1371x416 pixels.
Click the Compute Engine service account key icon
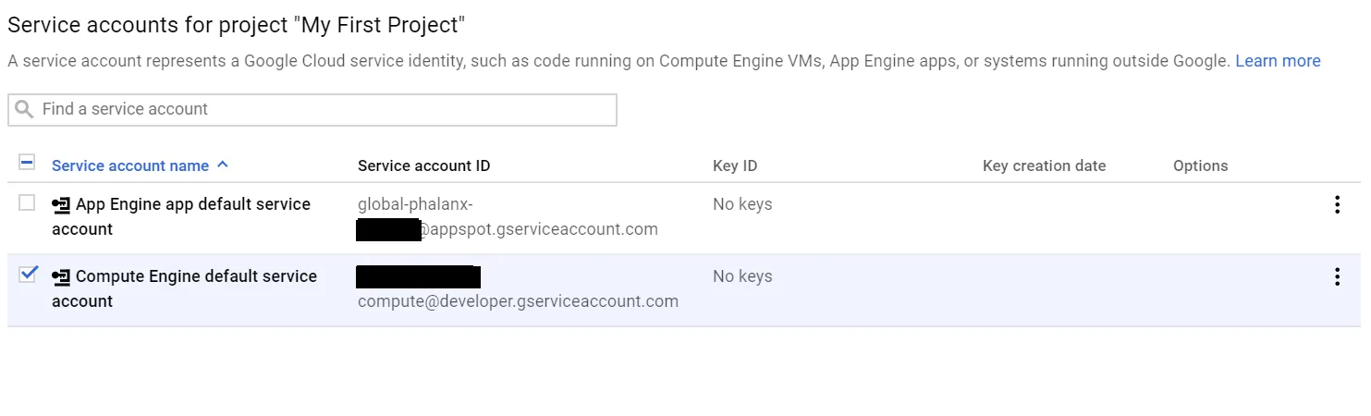point(61,276)
